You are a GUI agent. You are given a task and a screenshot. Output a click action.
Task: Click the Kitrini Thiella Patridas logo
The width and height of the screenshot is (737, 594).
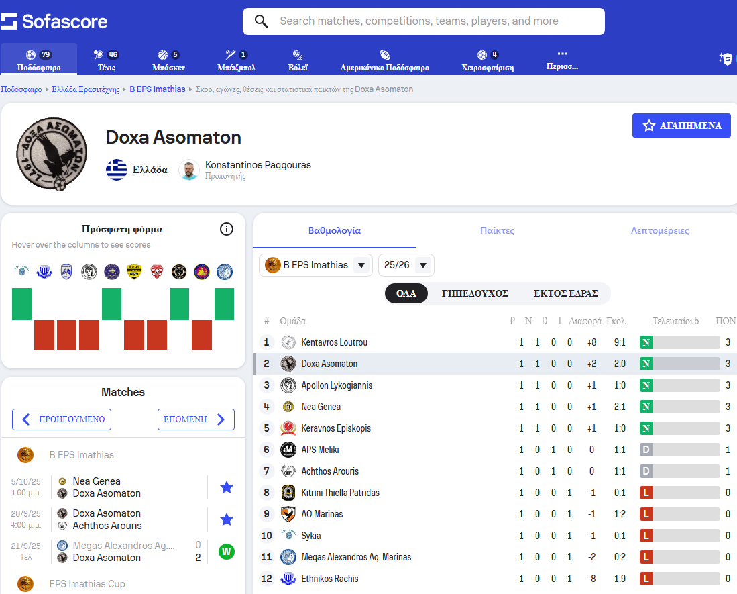click(288, 493)
